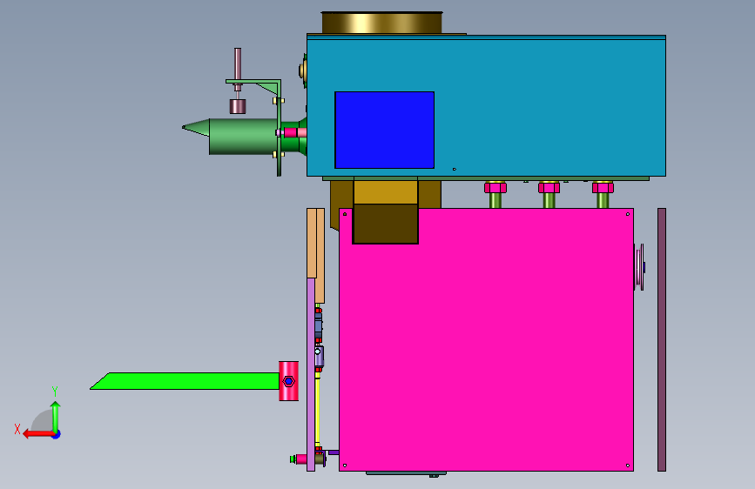Click the brass knob on the housing's left edge

coord(302,70)
